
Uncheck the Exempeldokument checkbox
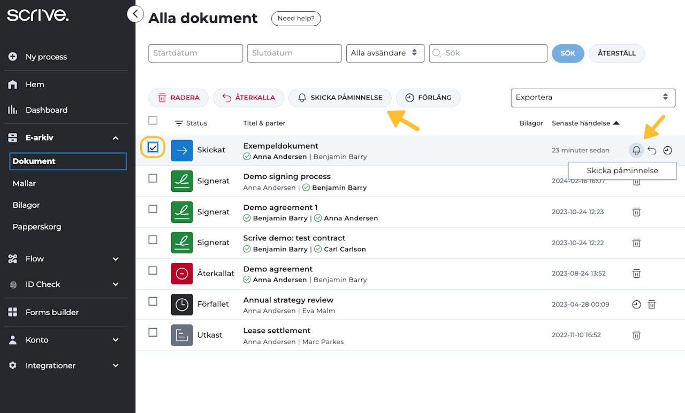pos(153,147)
